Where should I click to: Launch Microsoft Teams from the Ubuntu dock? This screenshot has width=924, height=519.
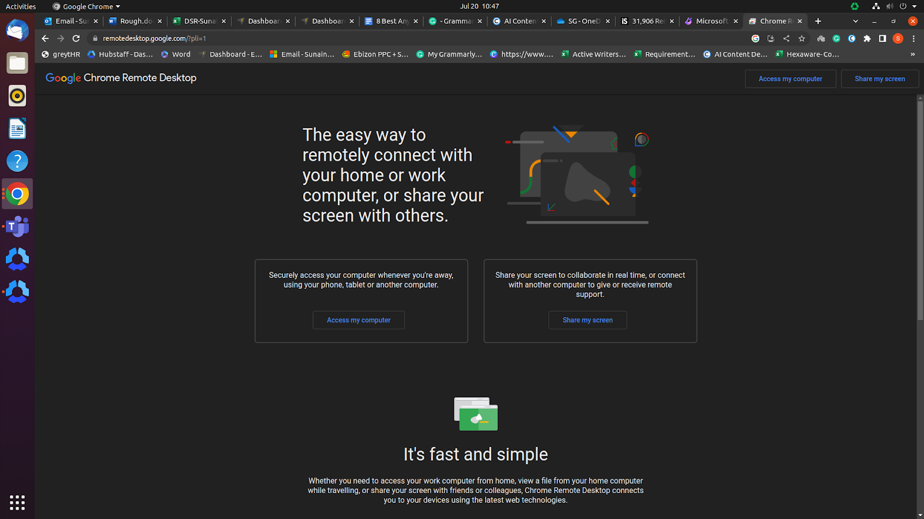17,226
